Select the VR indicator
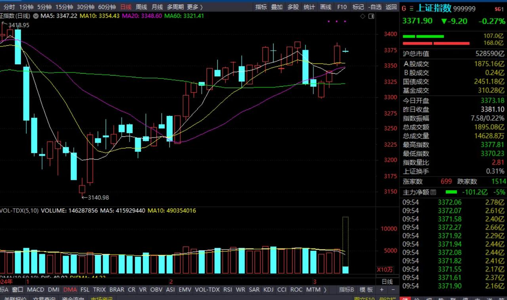Screen dimensions: 507x300 click(x=143, y=290)
